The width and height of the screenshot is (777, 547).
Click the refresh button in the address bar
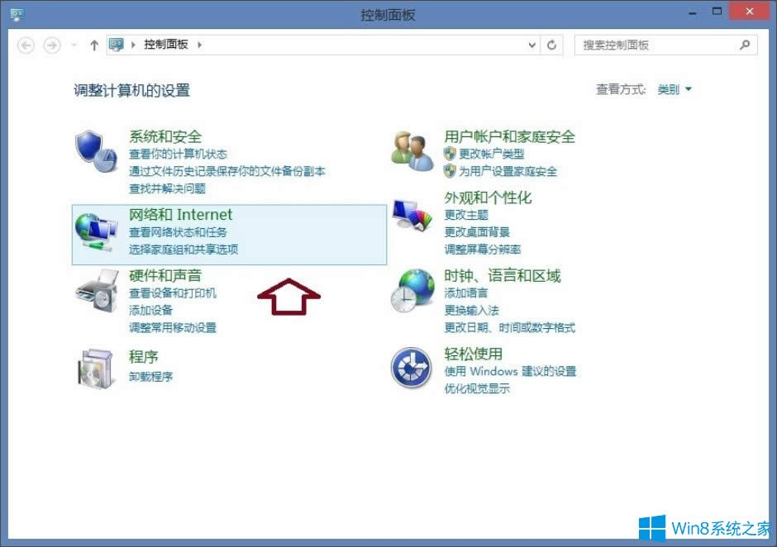[551, 45]
